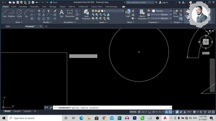
Task: Click the Hatch tool icon
Action: pyautogui.click(x=32, y=18)
